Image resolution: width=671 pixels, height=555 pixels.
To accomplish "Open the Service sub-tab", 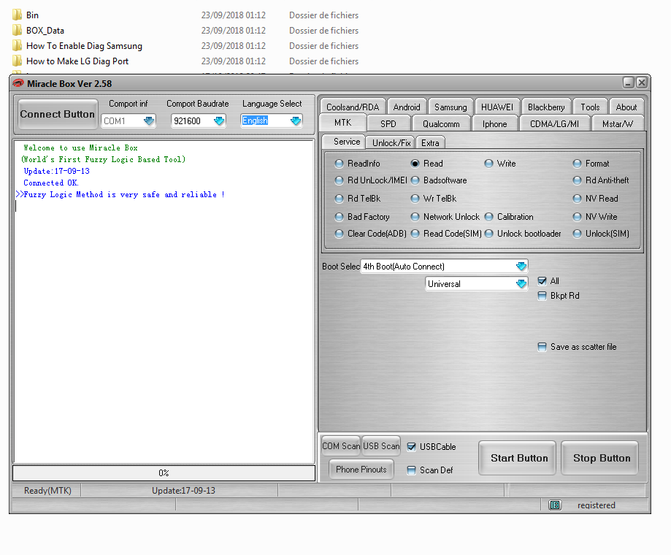I will coord(344,142).
